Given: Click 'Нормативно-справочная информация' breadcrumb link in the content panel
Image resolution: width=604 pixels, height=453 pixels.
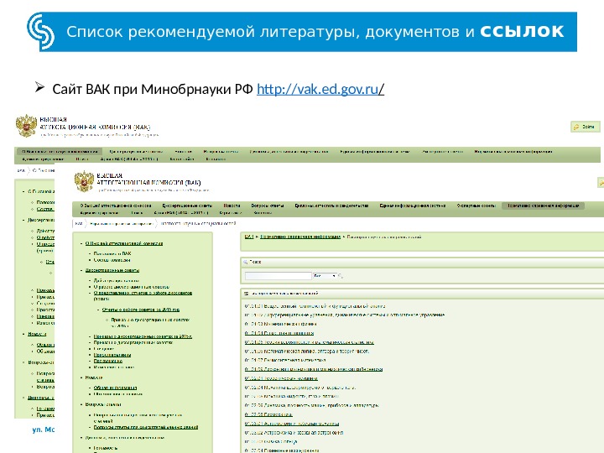Looking at the screenshot, I should [x=300, y=237].
